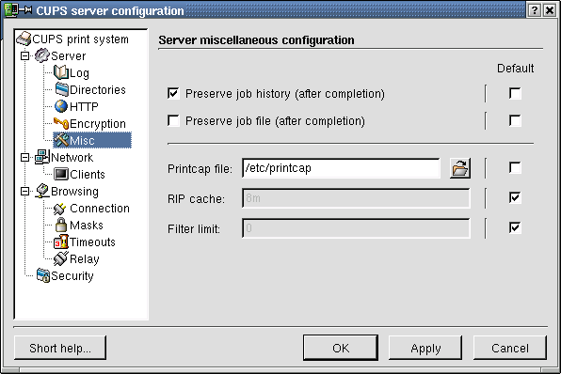Viewport: 561px width, 374px height.
Task: Click the Relay plug icon
Action: point(61,258)
